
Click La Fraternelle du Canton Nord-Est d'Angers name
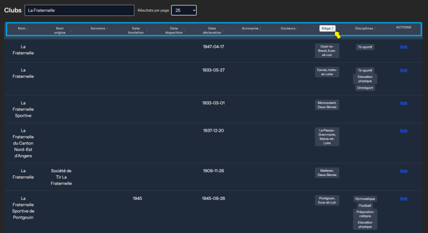click(x=23, y=143)
